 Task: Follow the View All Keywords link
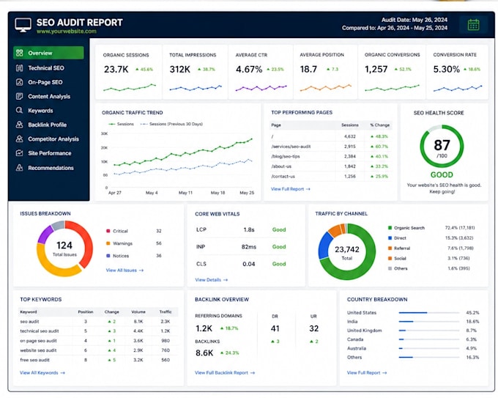42,372
